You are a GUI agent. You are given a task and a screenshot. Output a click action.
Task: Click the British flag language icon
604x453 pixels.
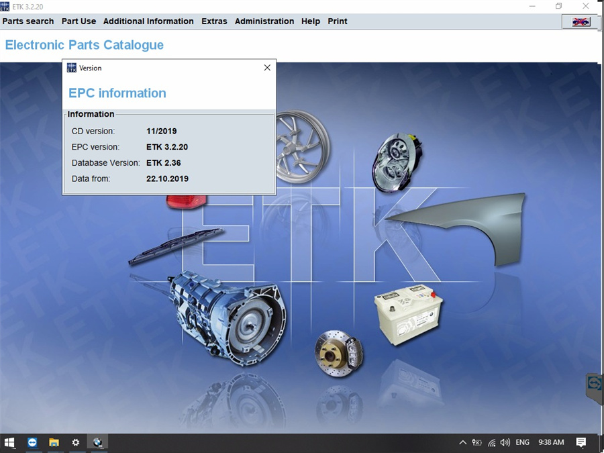point(578,21)
